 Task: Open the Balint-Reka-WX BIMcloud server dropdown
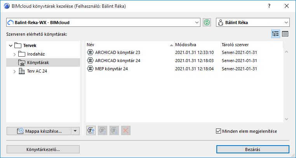click(x=197, y=23)
